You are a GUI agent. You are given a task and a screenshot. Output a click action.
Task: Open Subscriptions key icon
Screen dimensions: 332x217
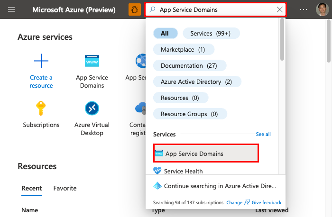[x=41, y=108]
